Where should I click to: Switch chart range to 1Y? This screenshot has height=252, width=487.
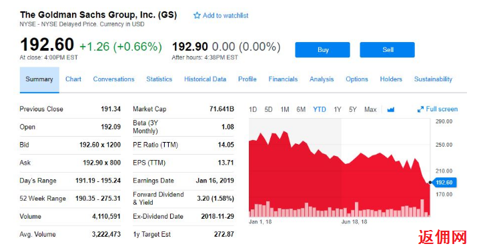(x=338, y=109)
